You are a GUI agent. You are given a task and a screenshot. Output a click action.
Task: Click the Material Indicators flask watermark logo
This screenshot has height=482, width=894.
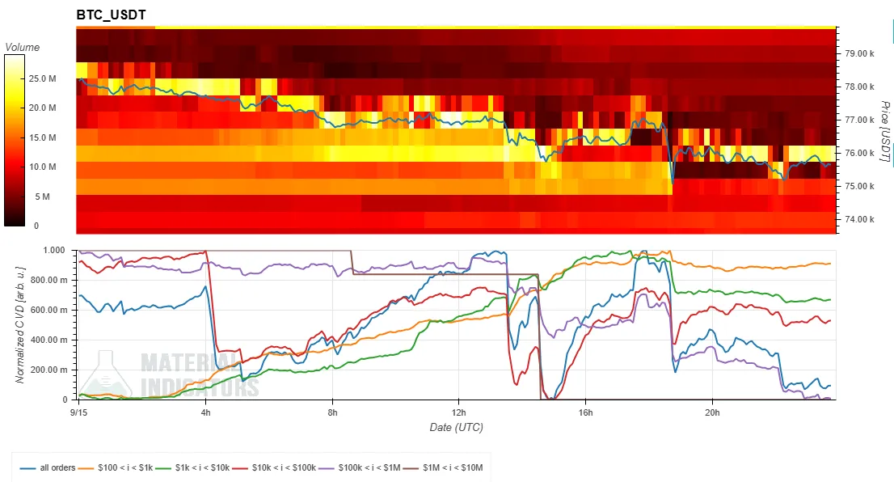pos(105,374)
